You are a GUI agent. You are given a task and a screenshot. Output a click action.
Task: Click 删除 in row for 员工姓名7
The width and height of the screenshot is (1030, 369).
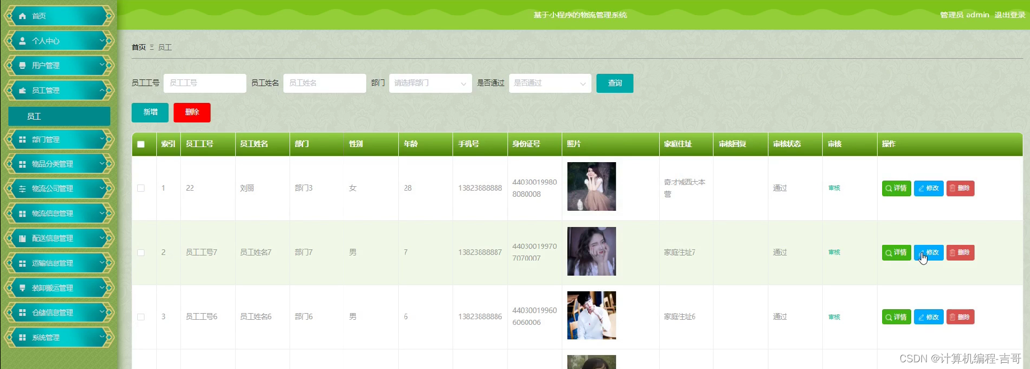pyautogui.click(x=960, y=253)
